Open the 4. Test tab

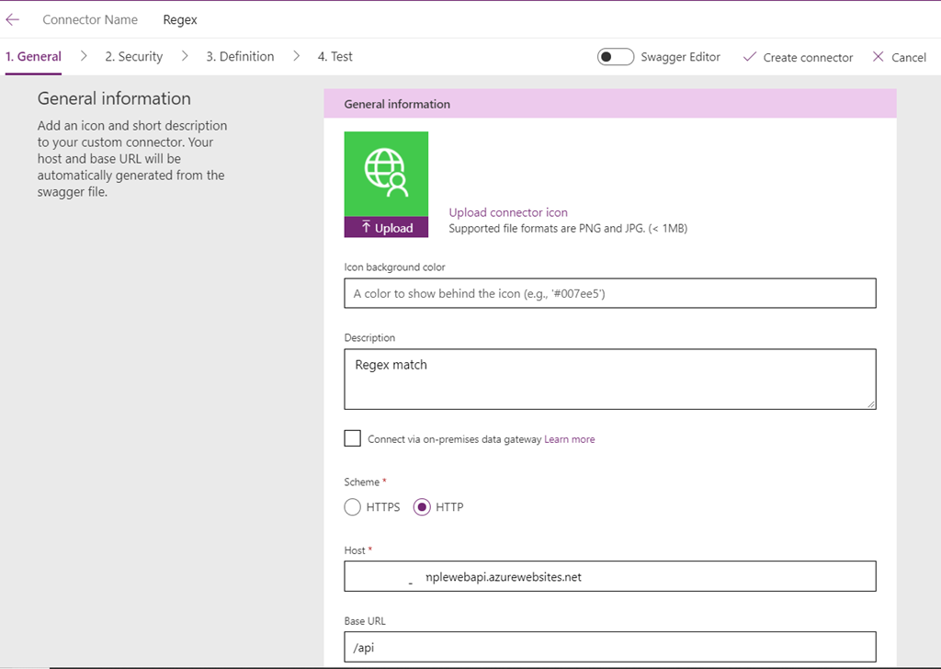point(334,56)
